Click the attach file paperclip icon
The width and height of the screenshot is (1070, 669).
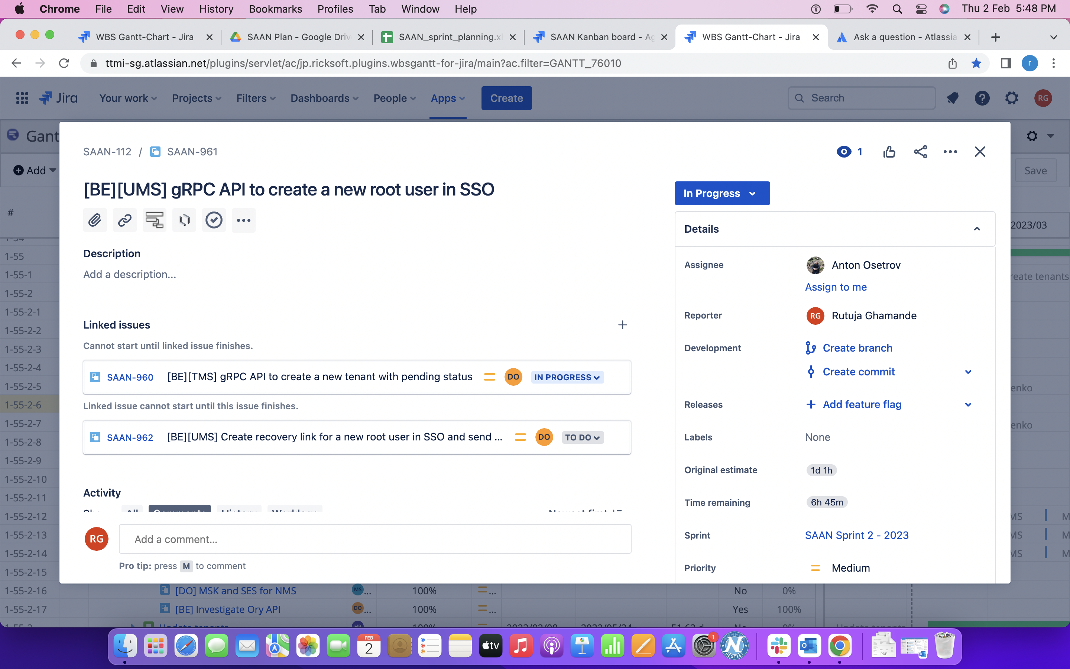pos(95,220)
